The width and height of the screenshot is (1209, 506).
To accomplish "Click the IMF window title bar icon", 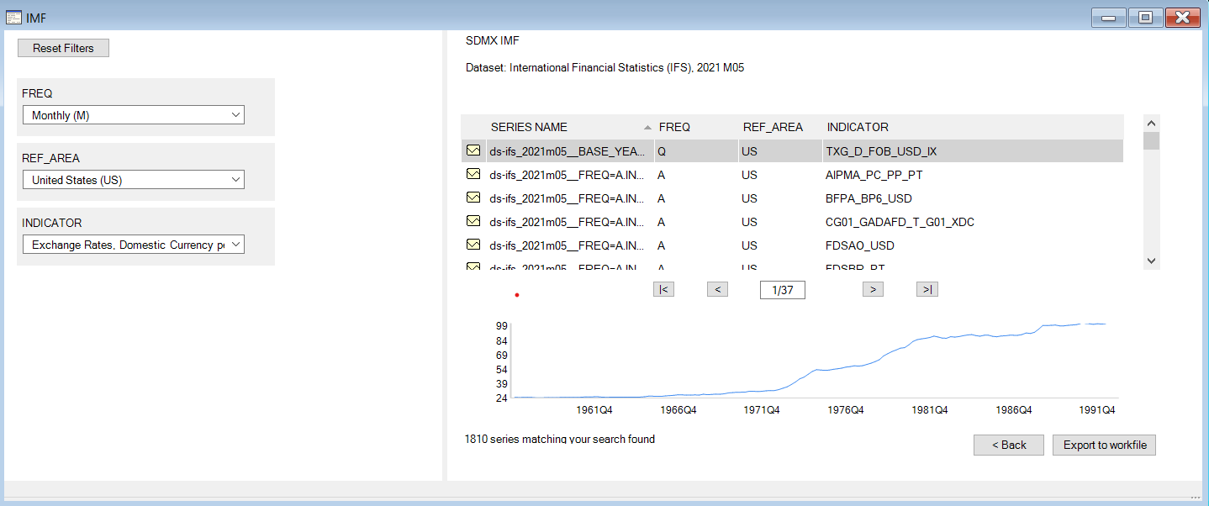I will 14,18.
